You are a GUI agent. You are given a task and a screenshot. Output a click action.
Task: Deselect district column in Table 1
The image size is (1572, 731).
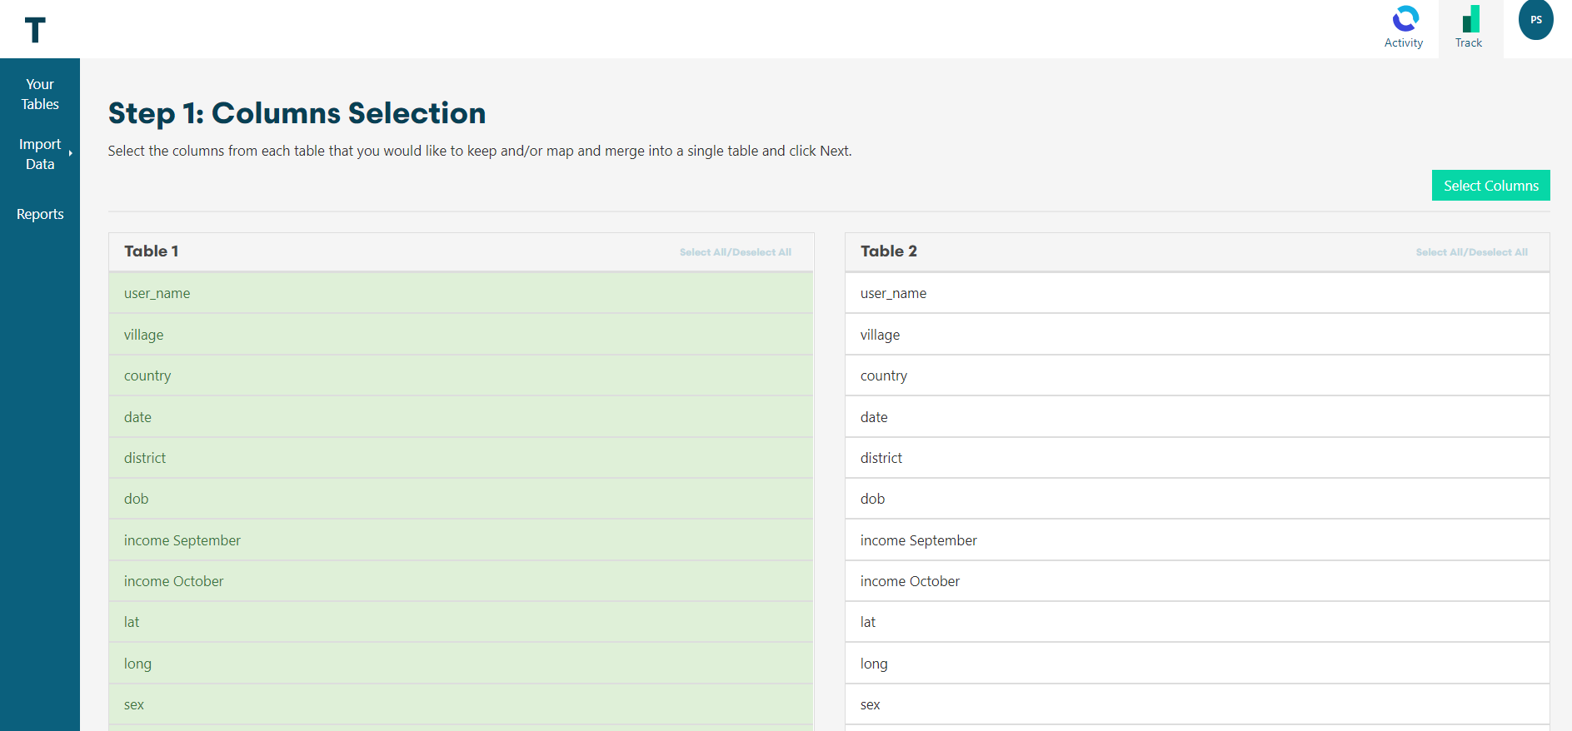(461, 458)
